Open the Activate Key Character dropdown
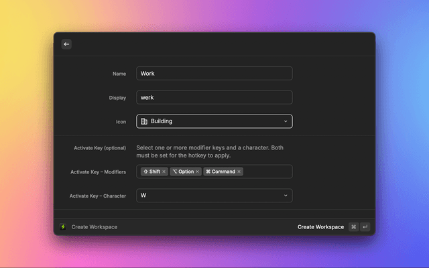429x268 pixels. (214, 196)
